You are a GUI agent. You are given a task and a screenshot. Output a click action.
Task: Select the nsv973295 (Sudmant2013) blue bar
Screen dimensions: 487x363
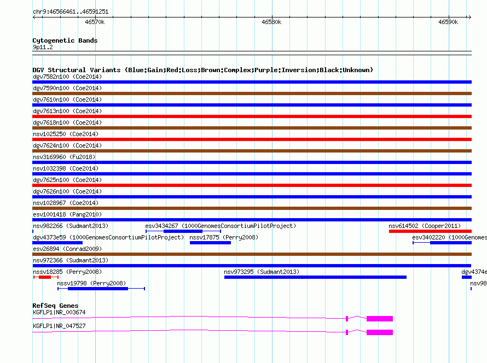tap(315, 277)
